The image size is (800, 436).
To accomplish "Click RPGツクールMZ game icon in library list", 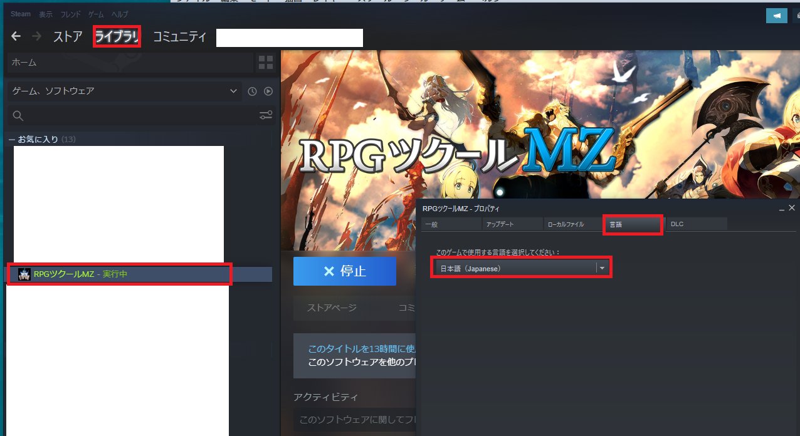I will click(24, 274).
